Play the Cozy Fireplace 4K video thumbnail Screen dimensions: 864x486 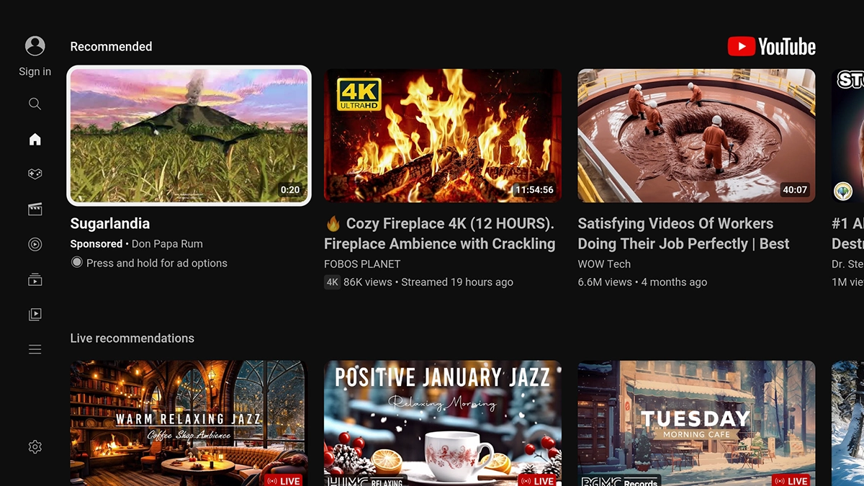(443, 135)
